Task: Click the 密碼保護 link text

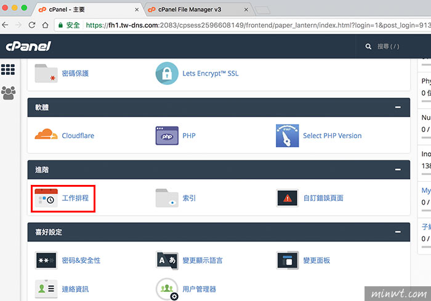Action: [75, 73]
